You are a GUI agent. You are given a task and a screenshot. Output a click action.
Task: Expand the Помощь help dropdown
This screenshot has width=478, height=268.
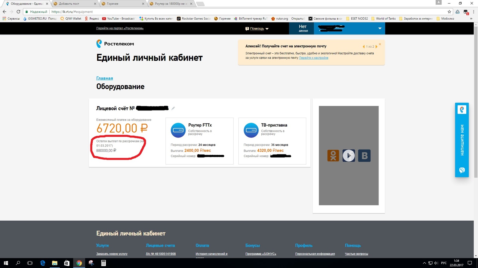[257, 29]
